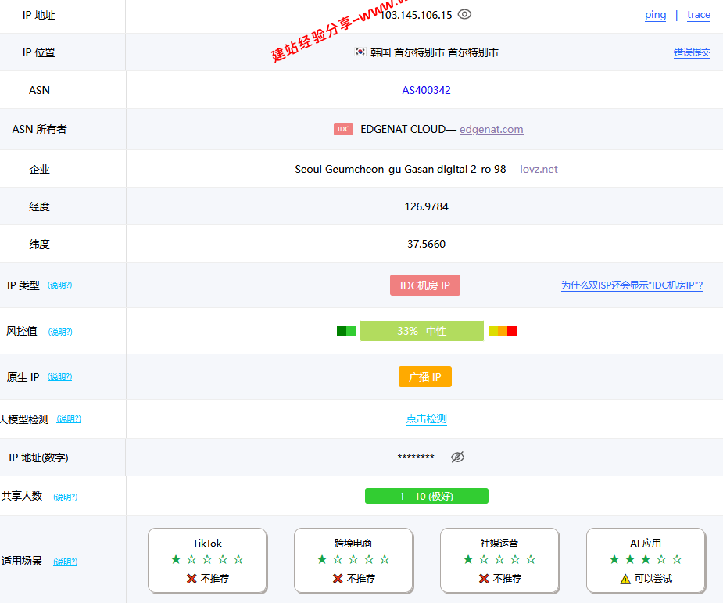Image resolution: width=723 pixels, height=603 pixels.
Task: Open 说明 help link beside 适用场景
Action: (x=66, y=562)
